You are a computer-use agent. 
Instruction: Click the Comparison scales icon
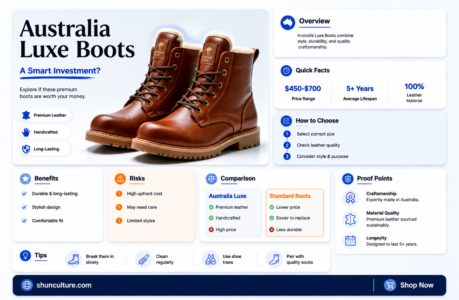(x=211, y=179)
